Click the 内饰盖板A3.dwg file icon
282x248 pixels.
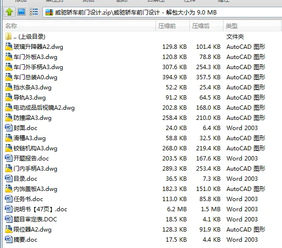pos(9,189)
